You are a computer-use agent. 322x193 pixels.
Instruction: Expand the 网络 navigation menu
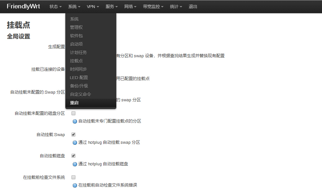(130, 6)
